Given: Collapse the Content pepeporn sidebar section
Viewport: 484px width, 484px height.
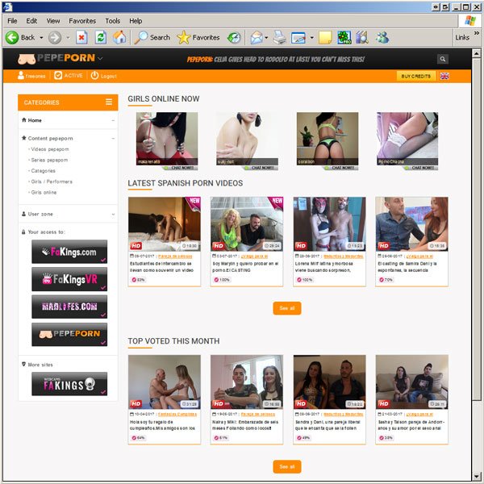Looking at the screenshot, I should (113, 138).
